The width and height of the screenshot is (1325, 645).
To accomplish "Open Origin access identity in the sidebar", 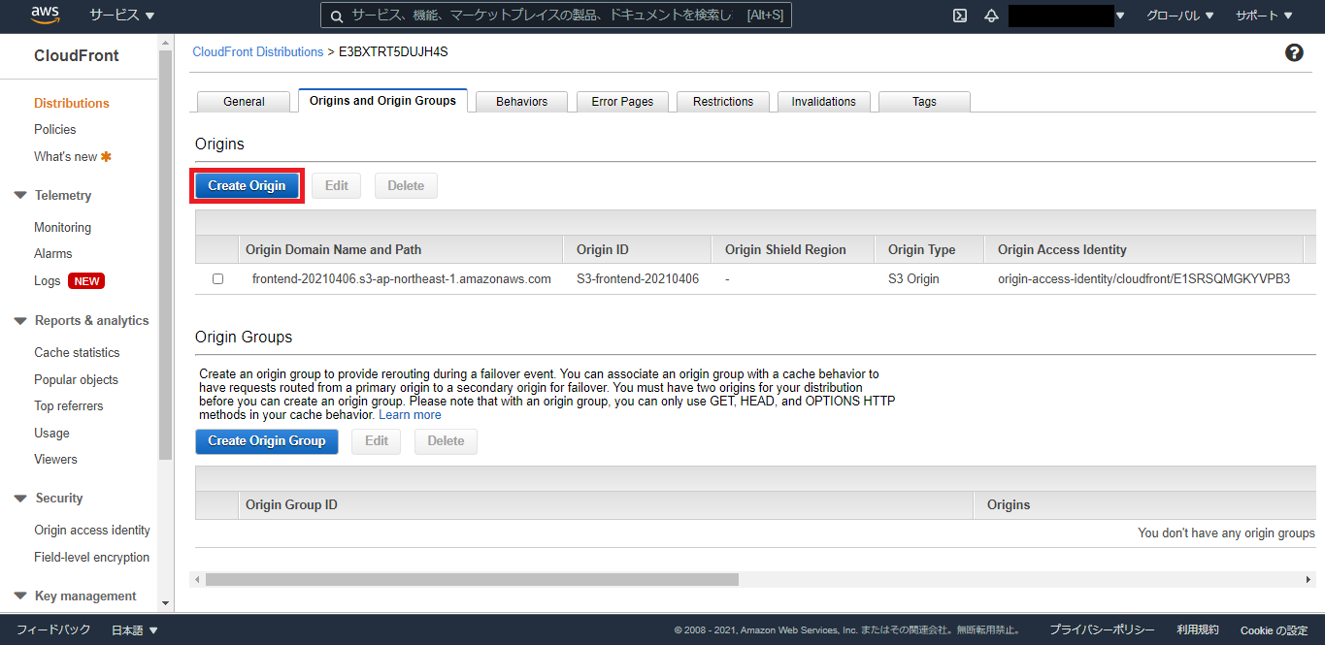I will (92, 531).
